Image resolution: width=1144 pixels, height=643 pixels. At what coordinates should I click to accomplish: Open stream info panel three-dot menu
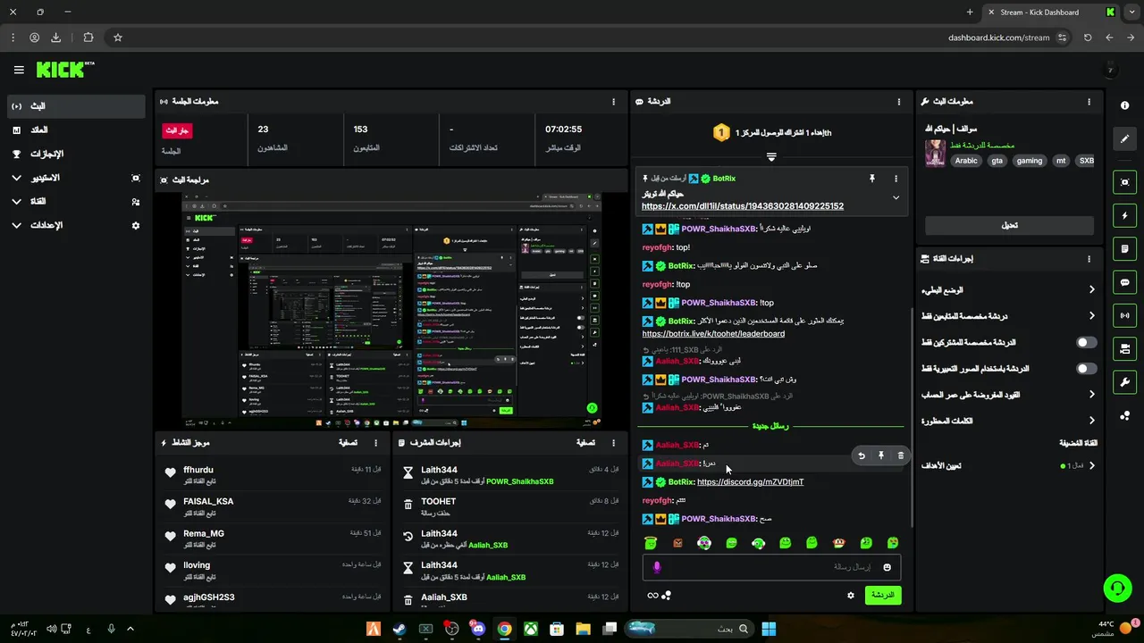pyautogui.click(x=1089, y=102)
